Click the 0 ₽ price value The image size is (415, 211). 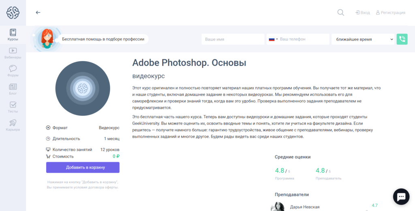click(116, 156)
